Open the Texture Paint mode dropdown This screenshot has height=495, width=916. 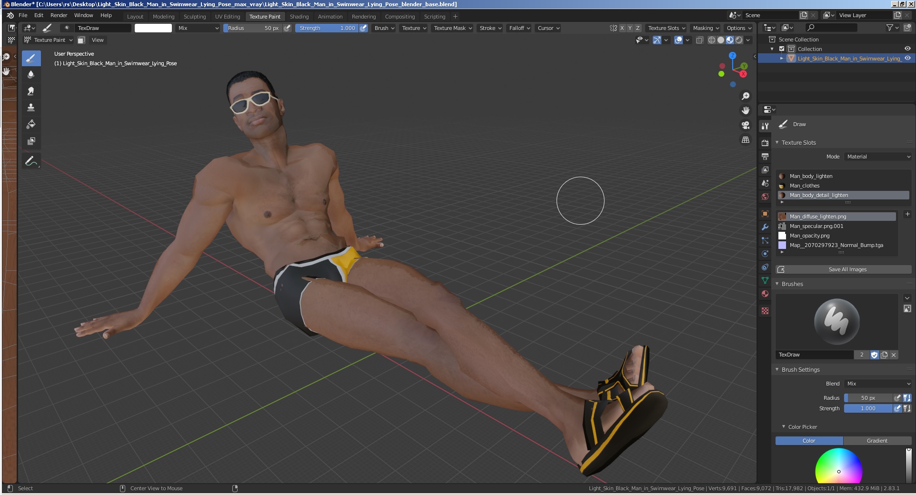(x=49, y=40)
